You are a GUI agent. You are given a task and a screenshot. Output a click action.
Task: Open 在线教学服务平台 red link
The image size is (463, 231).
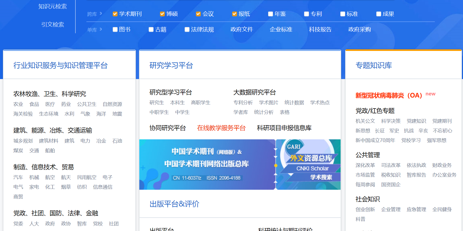(221, 128)
